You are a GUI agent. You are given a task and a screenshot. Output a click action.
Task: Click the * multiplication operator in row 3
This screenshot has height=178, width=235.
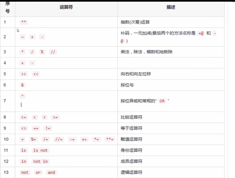(22, 52)
